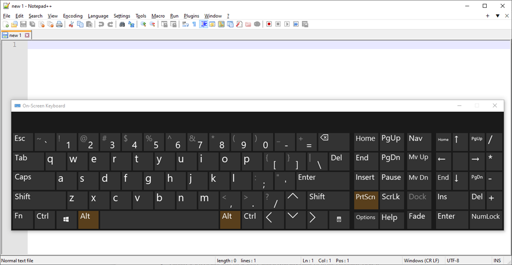
Task: Open the Search menu
Action: pyautogui.click(x=36, y=16)
